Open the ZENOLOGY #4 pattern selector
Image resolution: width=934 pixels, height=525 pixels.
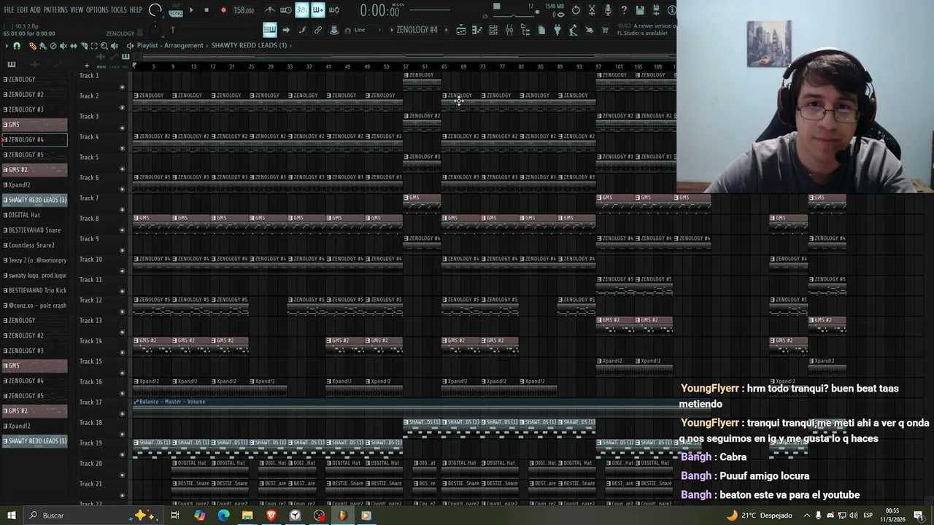tap(417, 30)
